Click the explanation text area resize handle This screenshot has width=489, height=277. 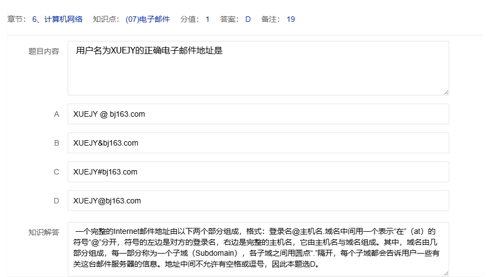pos(446,273)
